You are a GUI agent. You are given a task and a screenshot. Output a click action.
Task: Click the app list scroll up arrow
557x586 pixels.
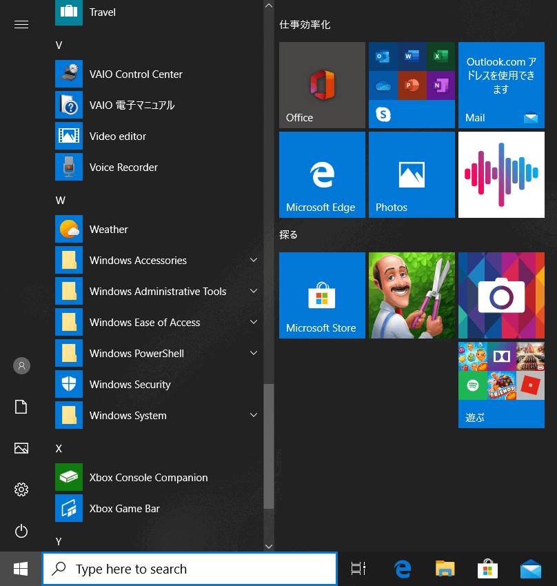point(269,6)
